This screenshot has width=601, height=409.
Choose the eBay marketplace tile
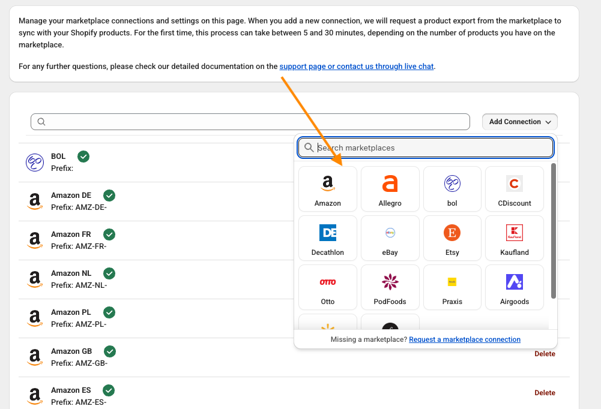pyautogui.click(x=390, y=238)
